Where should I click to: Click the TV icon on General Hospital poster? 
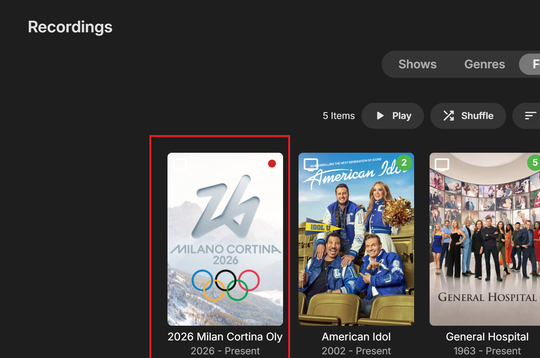tap(442, 164)
